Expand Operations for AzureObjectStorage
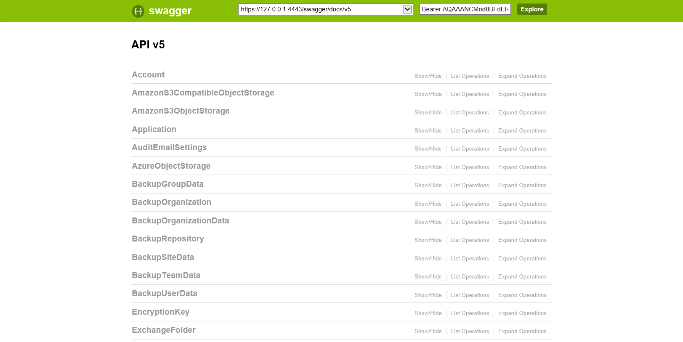The image size is (683, 342). click(x=522, y=167)
